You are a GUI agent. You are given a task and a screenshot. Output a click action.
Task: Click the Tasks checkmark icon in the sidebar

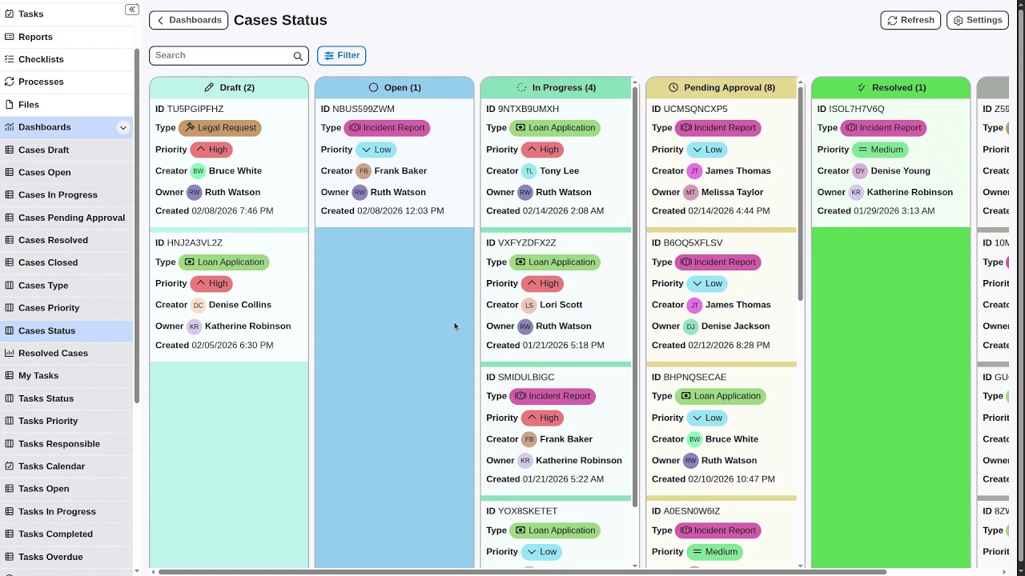(10, 14)
